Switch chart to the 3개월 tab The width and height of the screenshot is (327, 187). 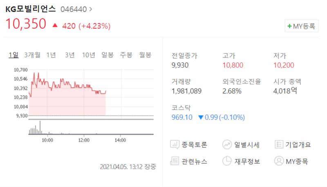(x=32, y=55)
